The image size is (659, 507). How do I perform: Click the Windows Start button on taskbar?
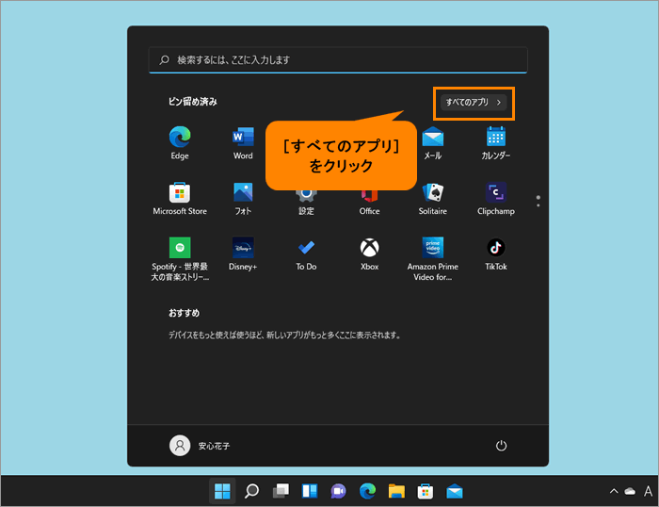tap(222, 491)
